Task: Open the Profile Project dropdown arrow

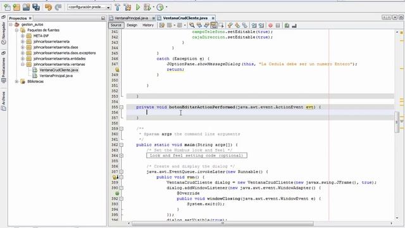Action: coord(166,7)
